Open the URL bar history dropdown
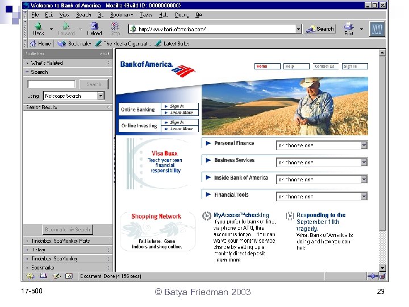Image resolution: width=409 pixels, height=307 pixels. coord(299,29)
